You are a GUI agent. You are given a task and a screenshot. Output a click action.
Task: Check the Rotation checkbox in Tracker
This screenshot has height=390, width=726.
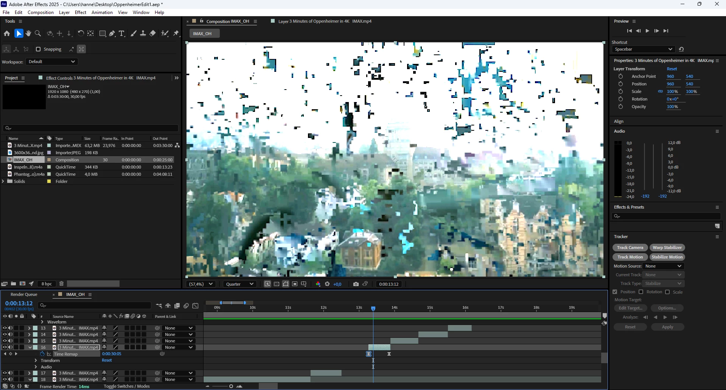(x=641, y=292)
